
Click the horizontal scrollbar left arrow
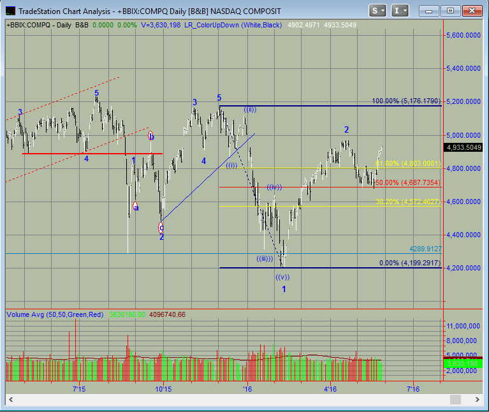click(11, 399)
